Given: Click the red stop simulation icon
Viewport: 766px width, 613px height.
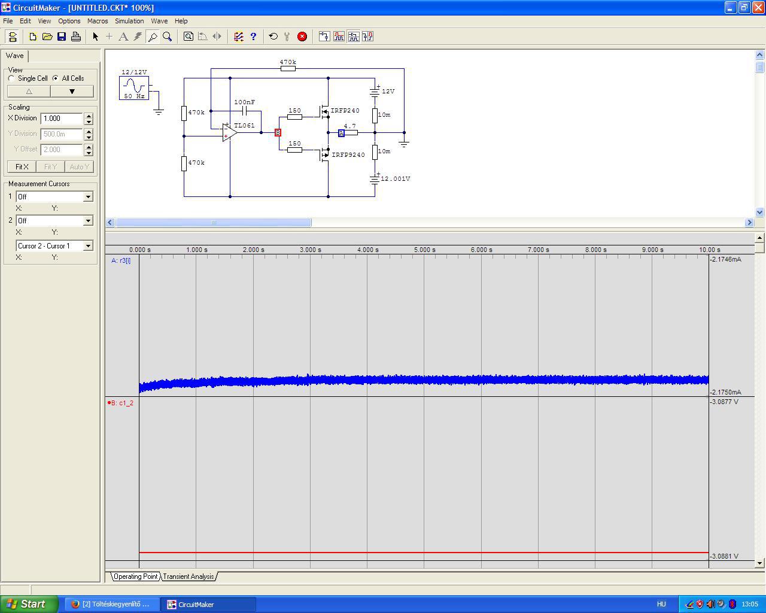Looking at the screenshot, I should 302,37.
